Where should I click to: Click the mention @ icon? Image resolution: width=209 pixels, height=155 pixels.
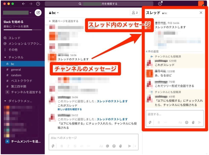pos(108,146)
